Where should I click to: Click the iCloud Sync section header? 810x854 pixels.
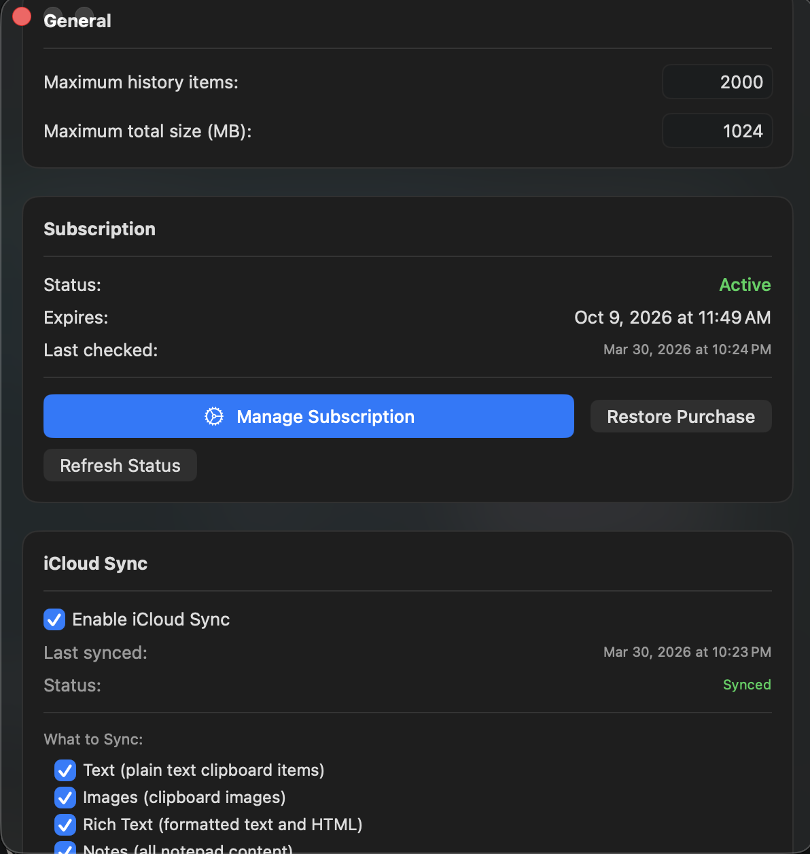click(x=95, y=563)
